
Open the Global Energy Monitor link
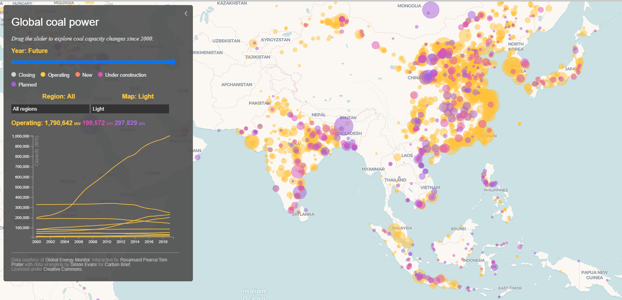point(68,260)
